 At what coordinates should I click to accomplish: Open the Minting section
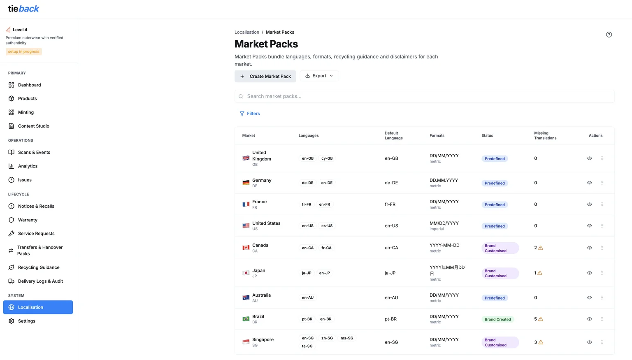coord(26,112)
